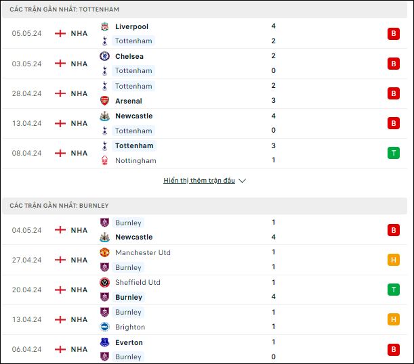Click green T badge for Tottenham vs Nottingham
The width and height of the screenshot is (414, 364).
tap(394, 153)
